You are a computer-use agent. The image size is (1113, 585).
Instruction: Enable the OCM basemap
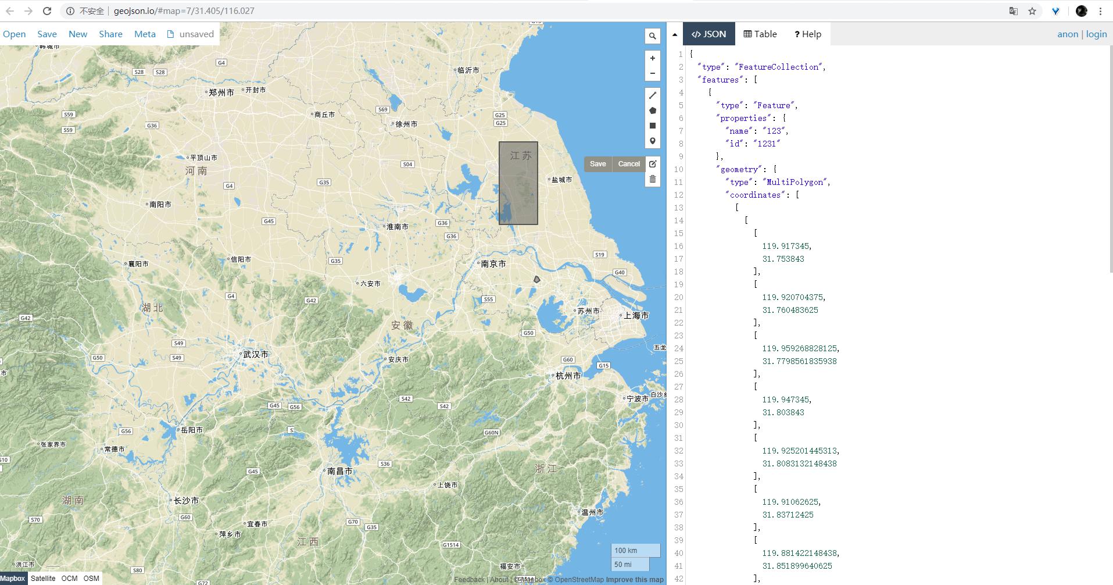pos(70,578)
